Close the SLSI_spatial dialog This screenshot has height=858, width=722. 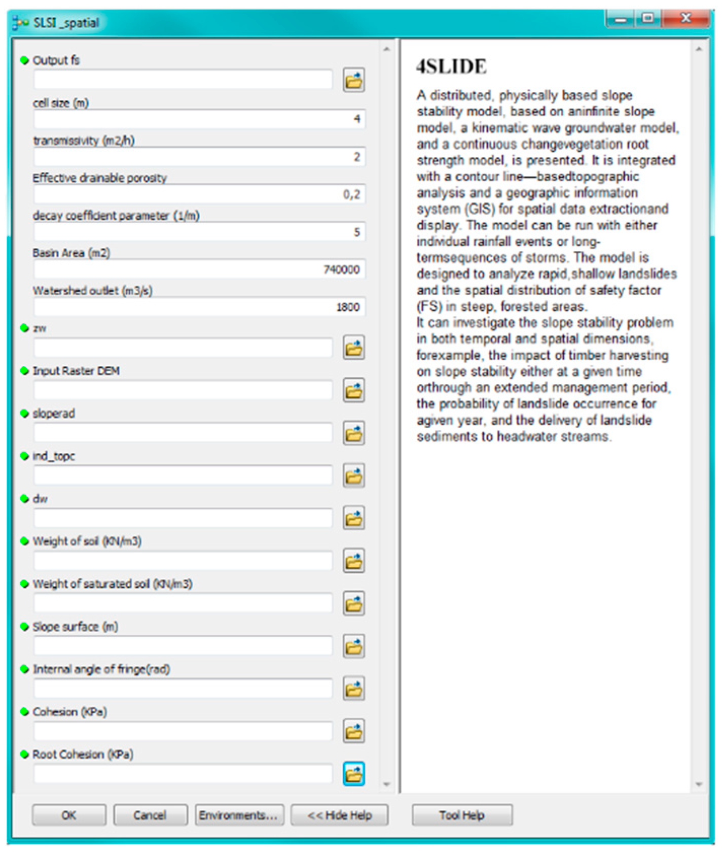[685, 19]
